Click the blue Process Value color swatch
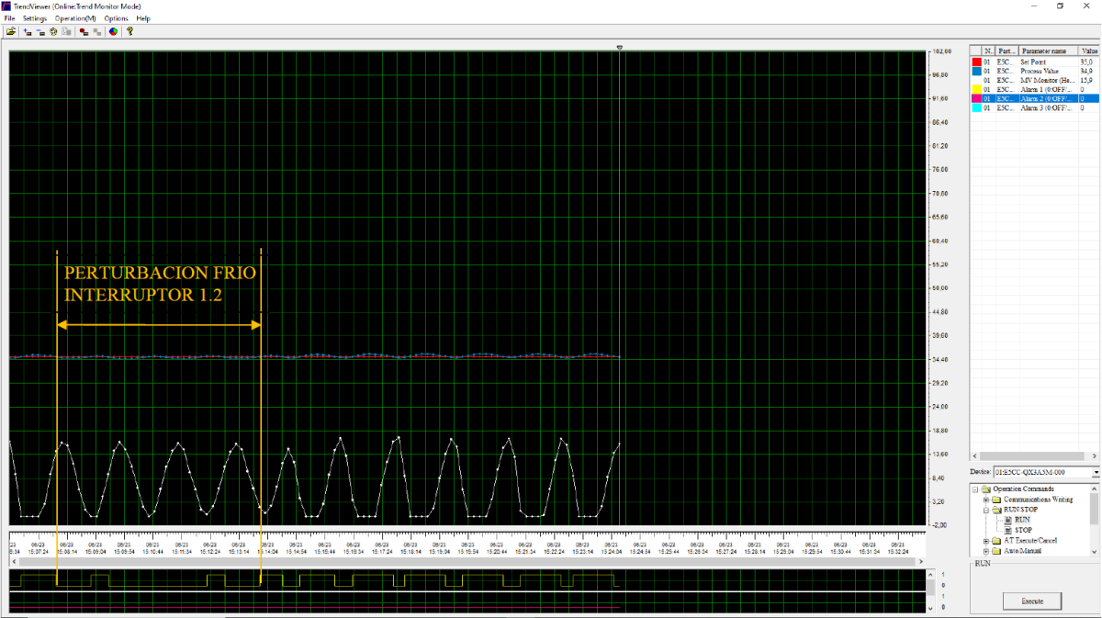1102x618 pixels. coord(976,71)
